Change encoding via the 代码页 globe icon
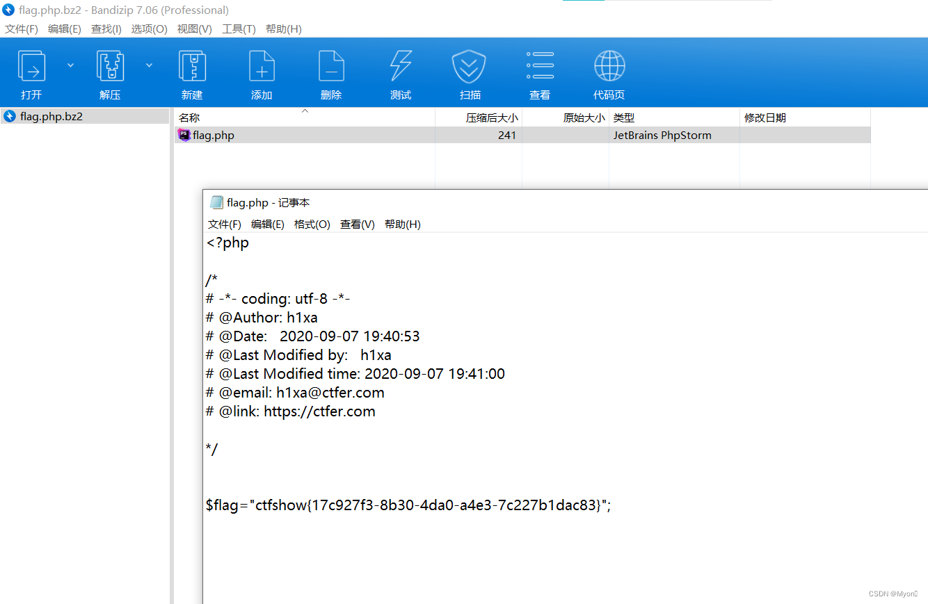The height and width of the screenshot is (604, 928). pyautogui.click(x=609, y=72)
